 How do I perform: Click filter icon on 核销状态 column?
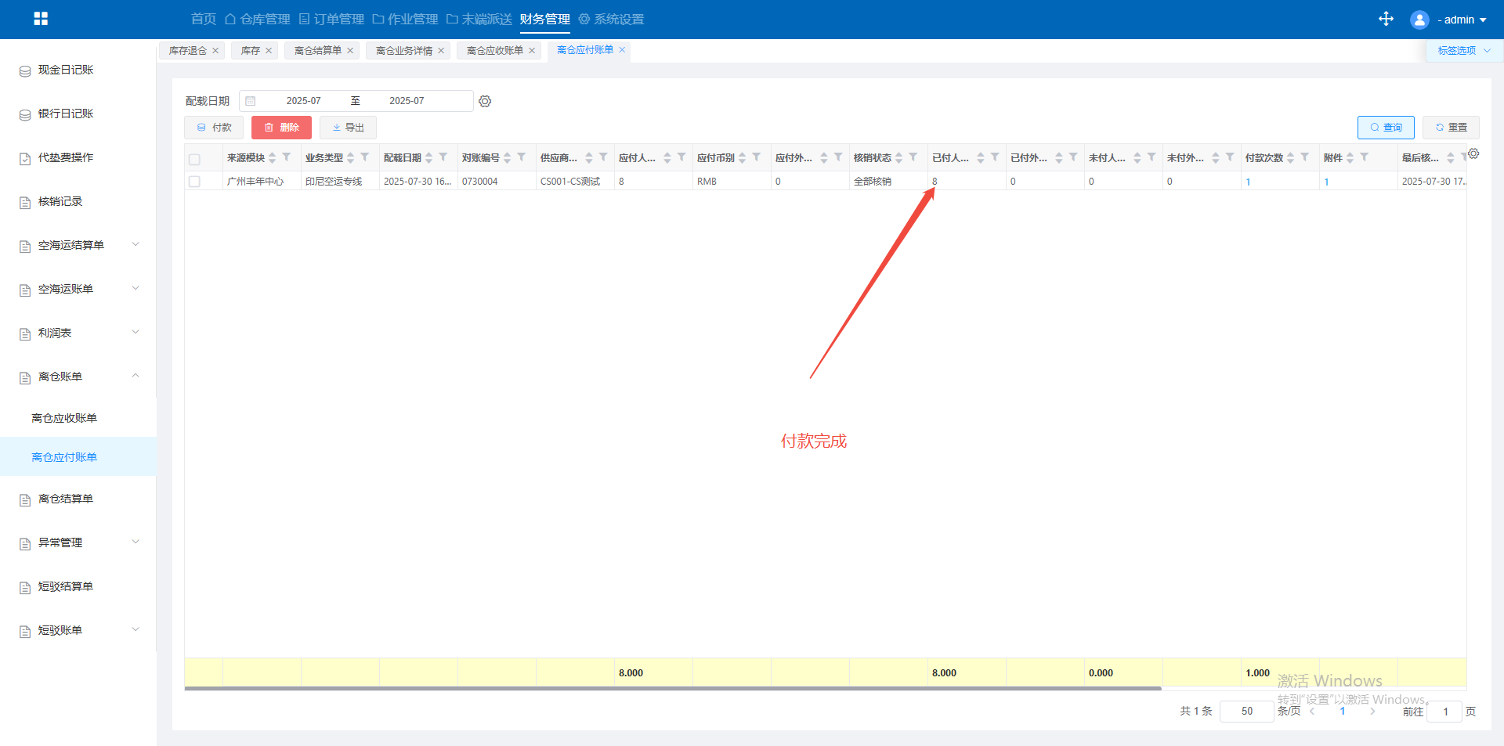[x=913, y=157]
